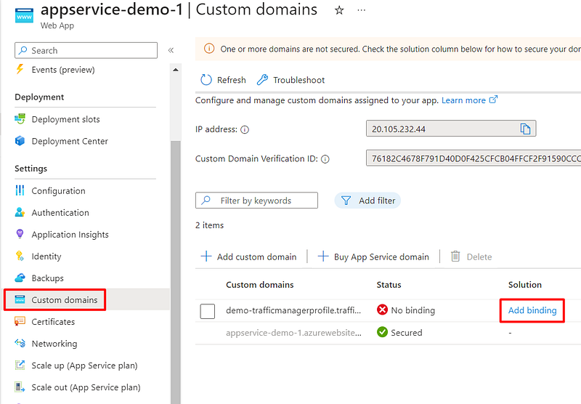Click the favorite star icon next to title
This screenshot has height=404, width=581.
point(339,10)
